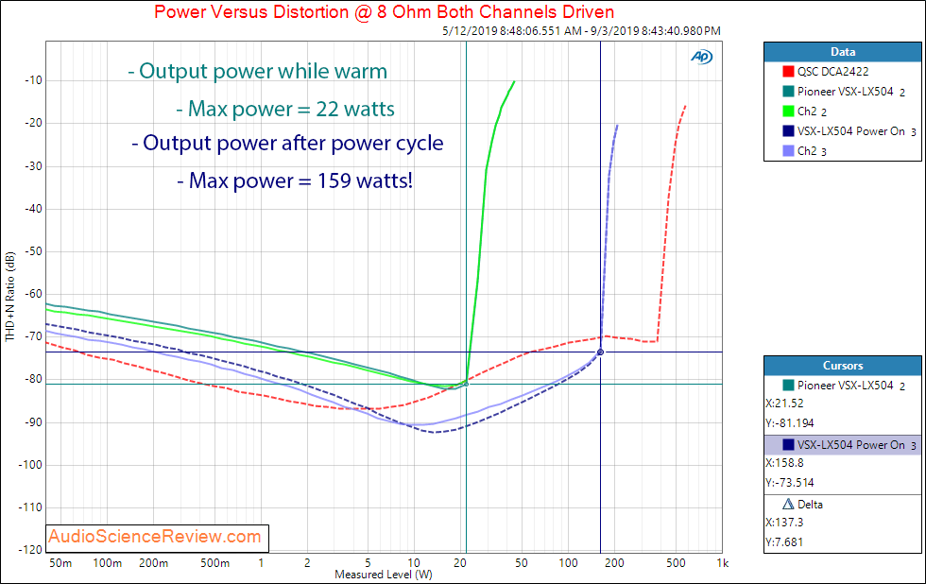Click annotation Output power while warm
The width and height of the screenshot is (926, 584).
click(258, 72)
